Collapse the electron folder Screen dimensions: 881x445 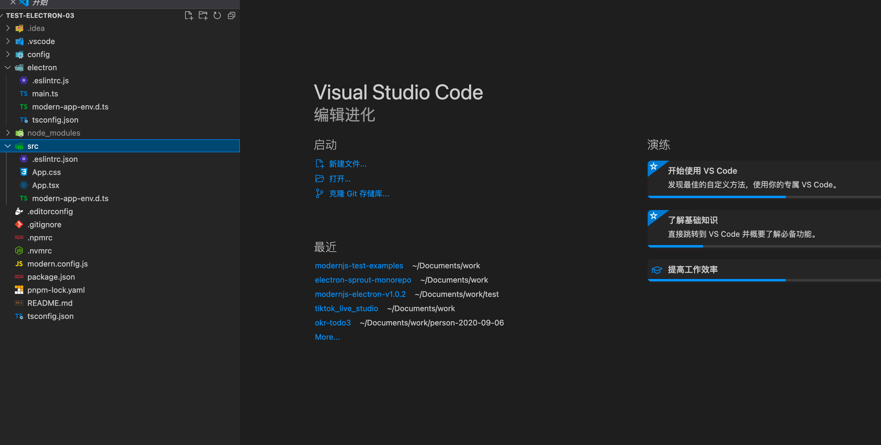(8, 67)
